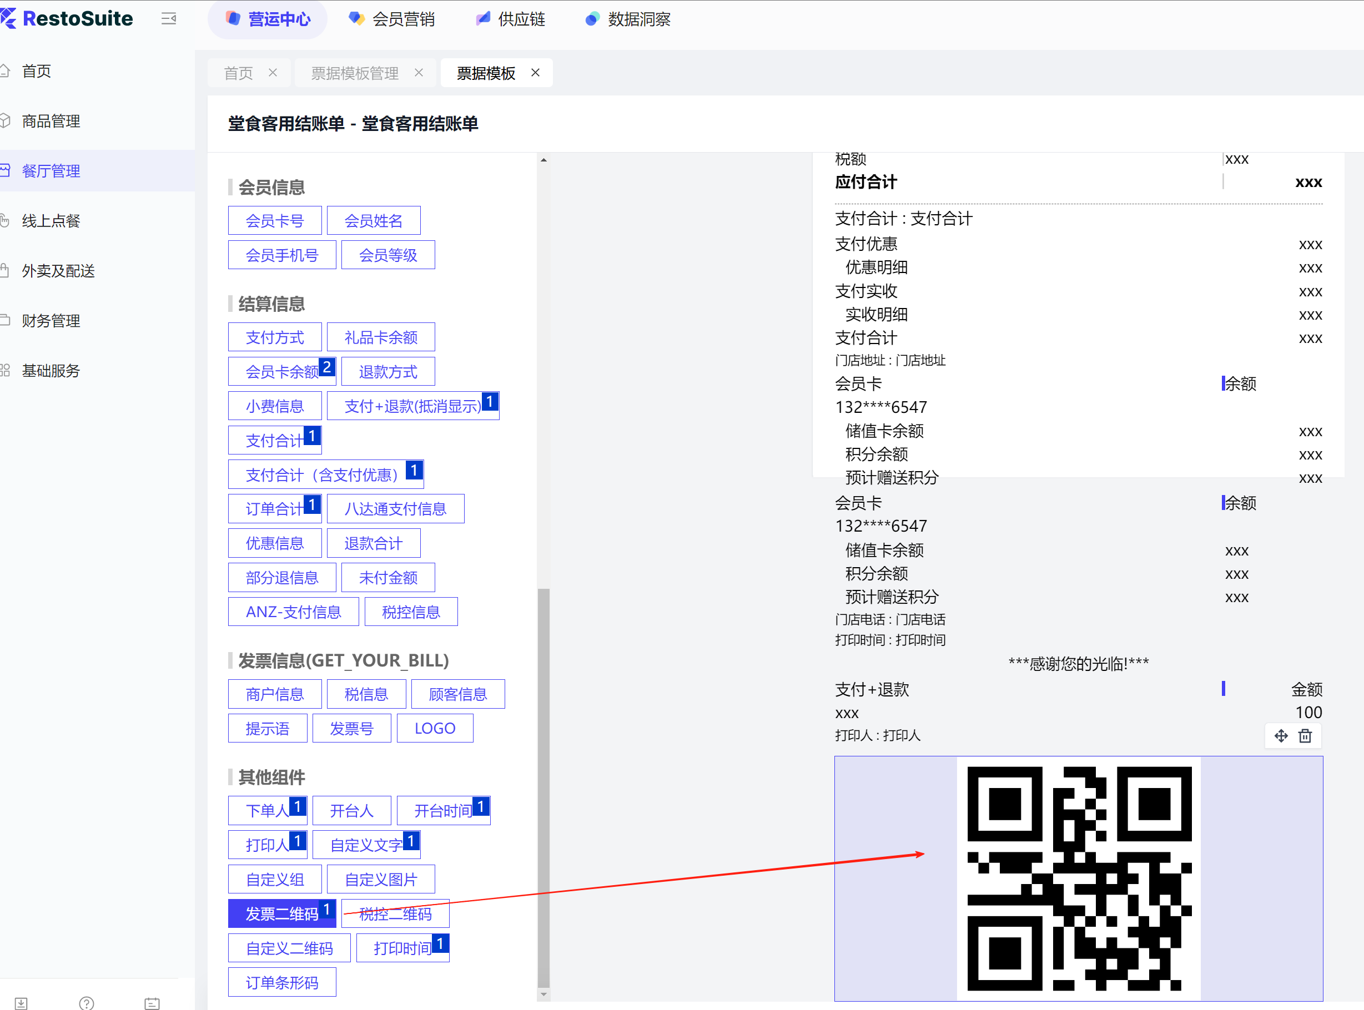Add 礼品卡余额 component
The height and width of the screenshot is (1010, 1364).
point(381,337)
